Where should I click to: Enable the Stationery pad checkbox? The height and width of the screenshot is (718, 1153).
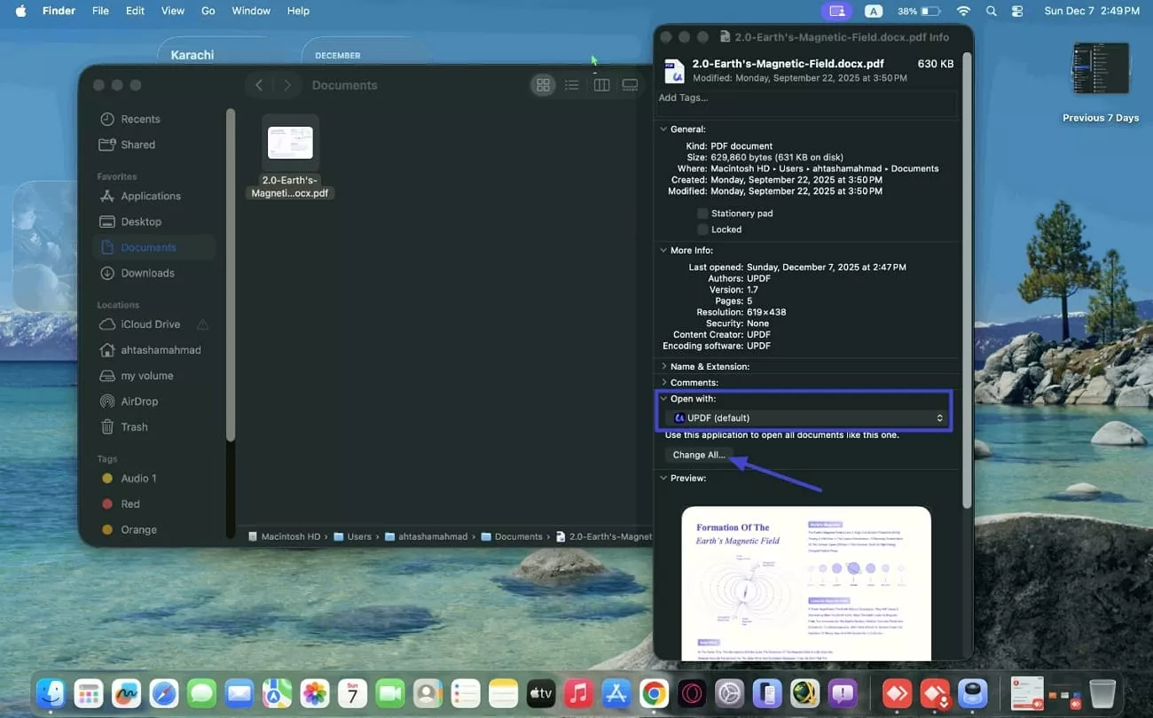click(x=700, y=213)
